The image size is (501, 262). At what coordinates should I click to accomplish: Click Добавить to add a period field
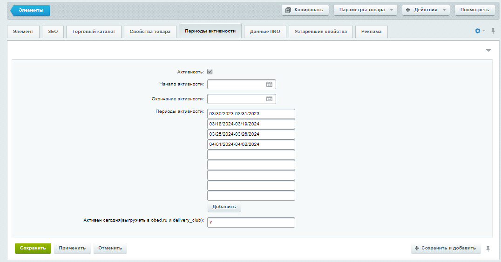point(224,207)
